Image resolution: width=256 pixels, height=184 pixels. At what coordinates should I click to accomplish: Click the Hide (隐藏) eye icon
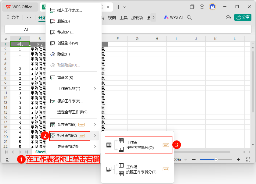52,54
